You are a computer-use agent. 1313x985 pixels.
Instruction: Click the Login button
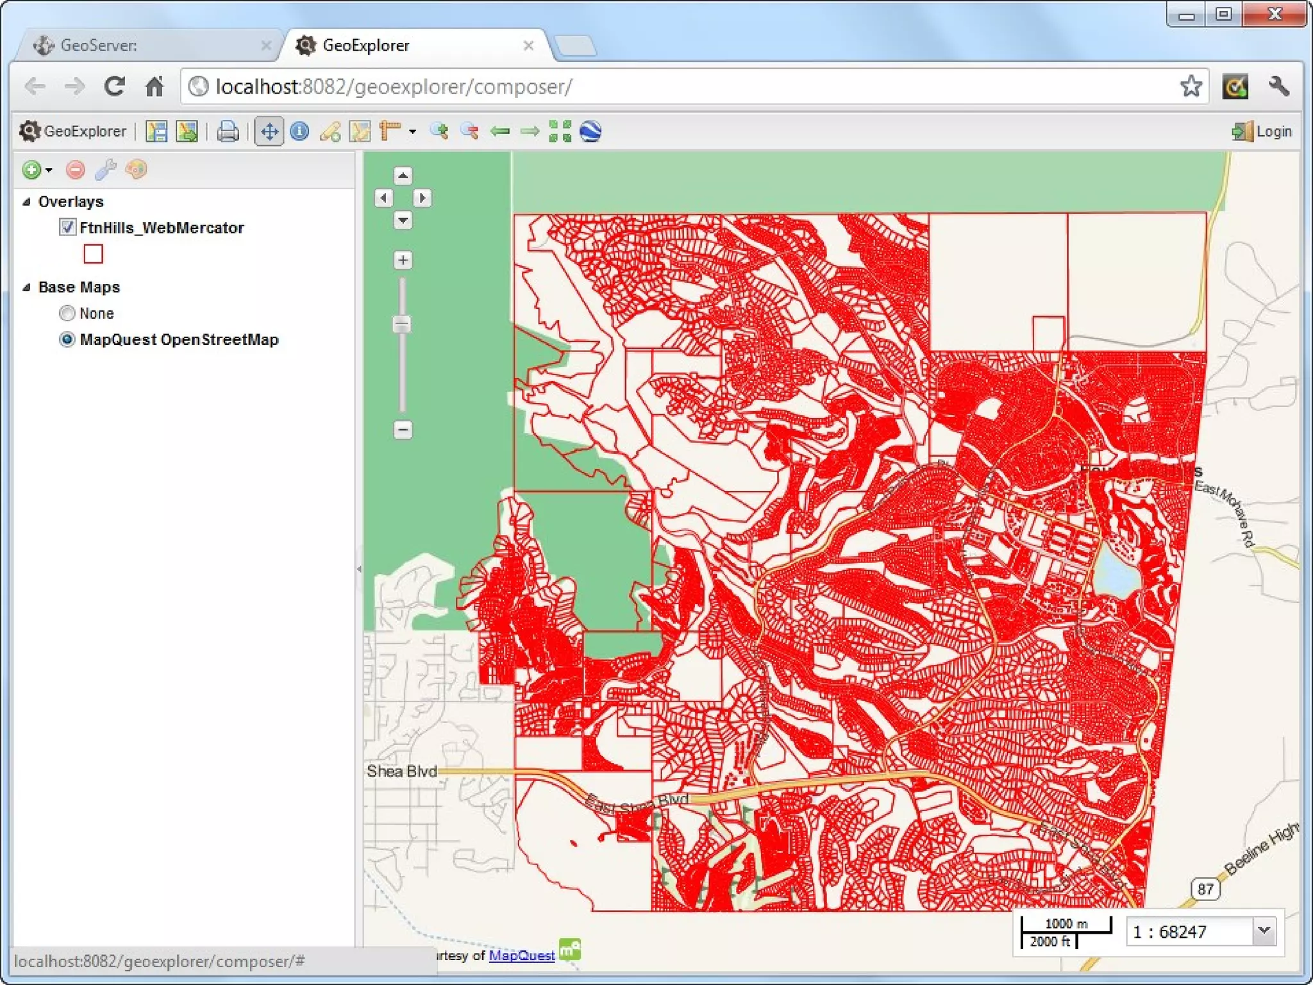coord(1262,131)
